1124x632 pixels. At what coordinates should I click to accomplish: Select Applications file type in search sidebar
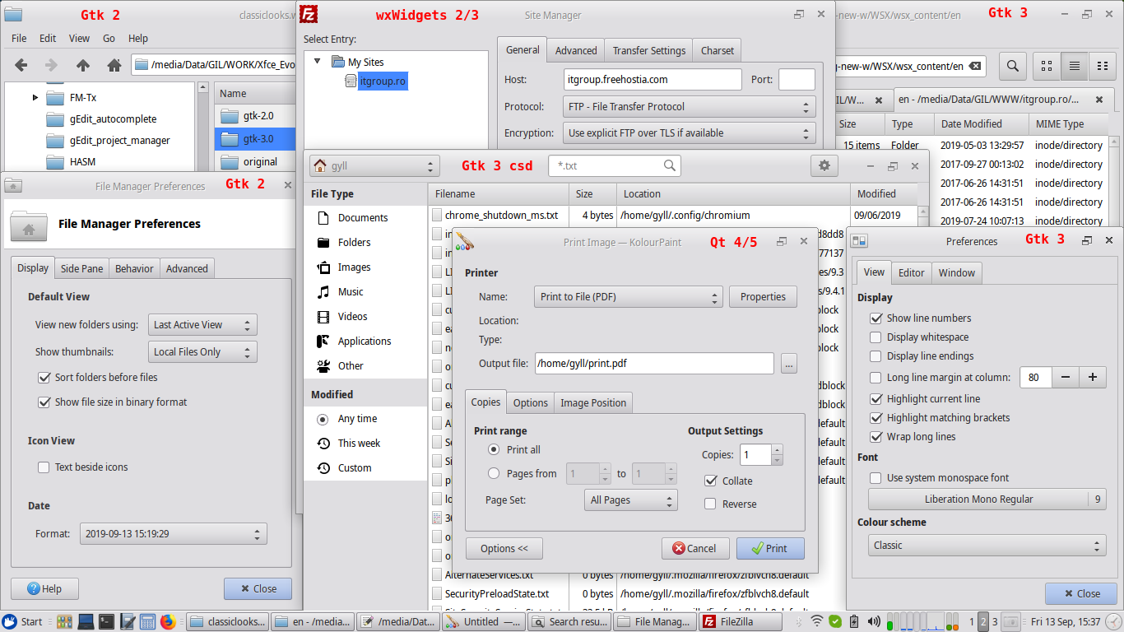365,341
